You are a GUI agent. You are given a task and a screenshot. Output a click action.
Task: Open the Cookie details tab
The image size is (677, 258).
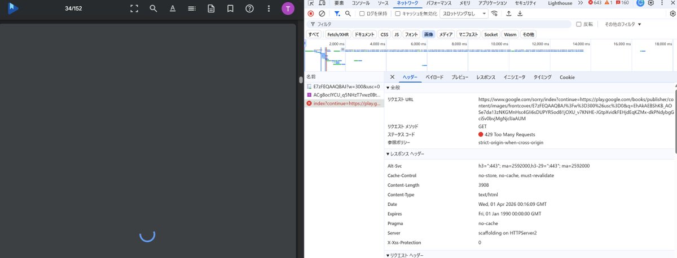pos(567,77)
